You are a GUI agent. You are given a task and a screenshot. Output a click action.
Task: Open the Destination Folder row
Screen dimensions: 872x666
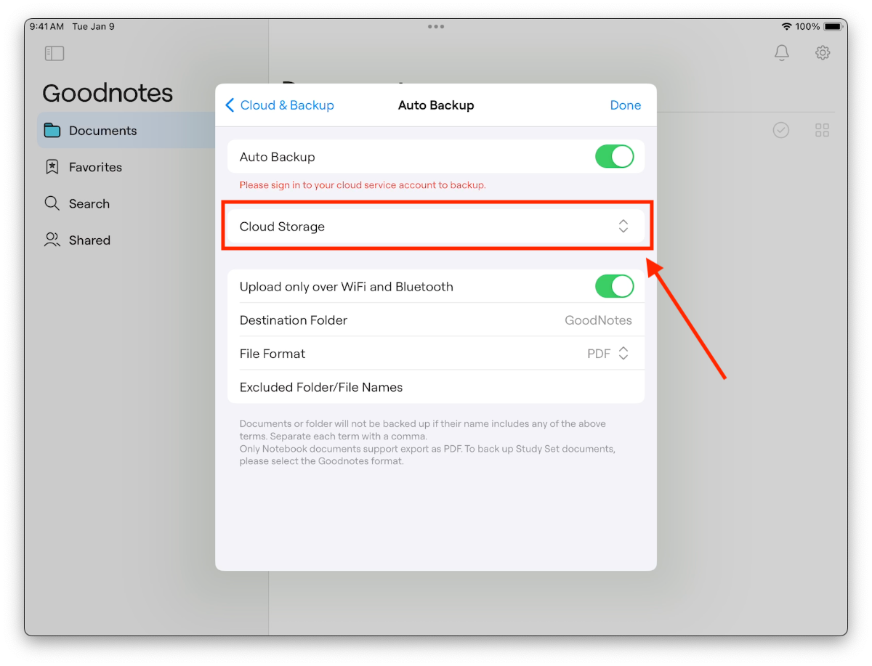(436, 320)
